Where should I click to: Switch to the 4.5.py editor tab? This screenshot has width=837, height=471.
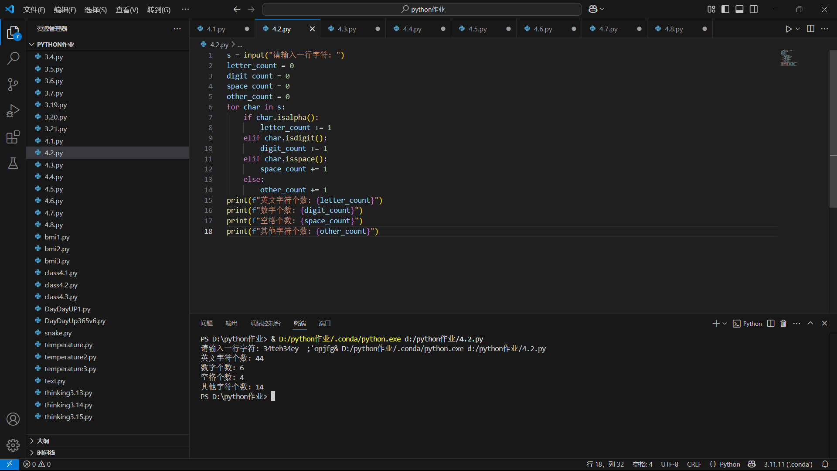click(x=477, y=29)
